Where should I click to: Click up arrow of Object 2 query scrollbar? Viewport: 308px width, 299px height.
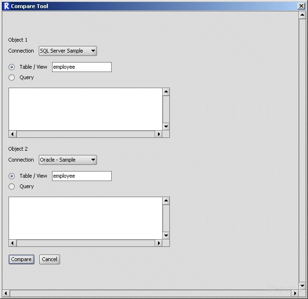pos(166,200)
